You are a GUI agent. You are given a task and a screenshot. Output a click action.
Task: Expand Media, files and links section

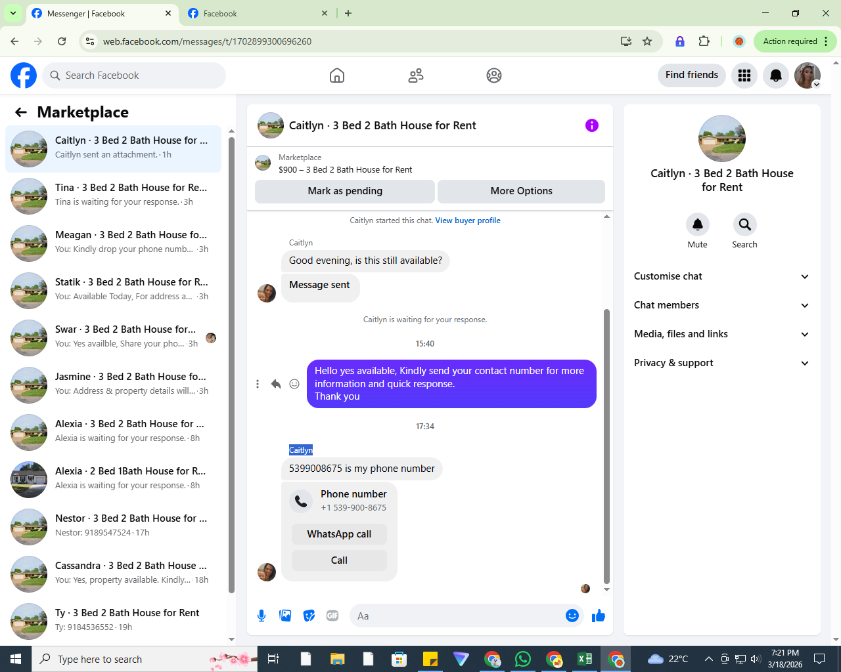point(722,334)
